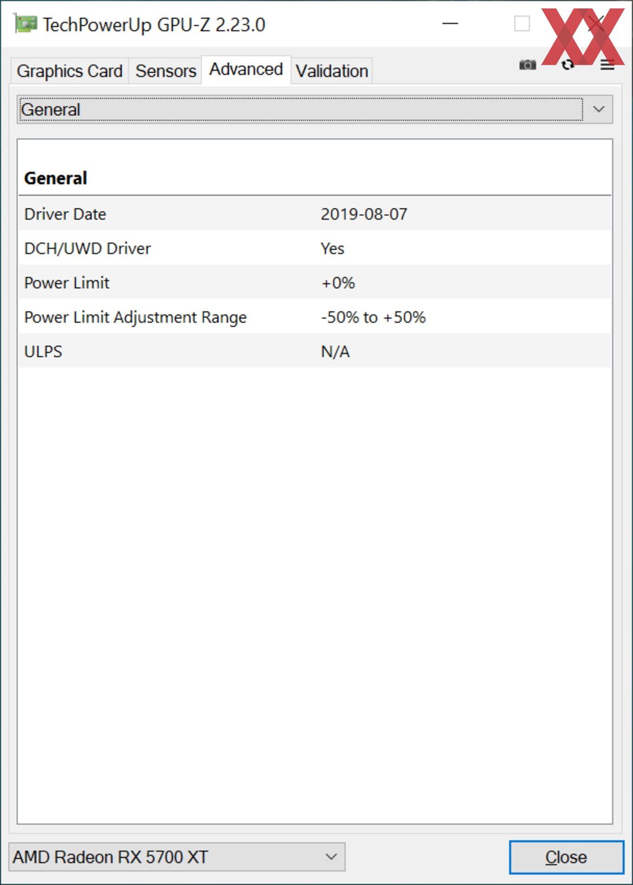
Task: Take a screenshot with the camera icon
Action: coord(527,65)
